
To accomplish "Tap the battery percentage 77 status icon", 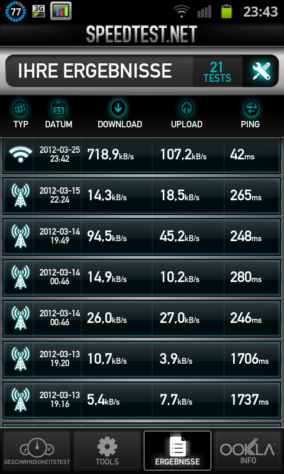I will (x=16, y=11).
